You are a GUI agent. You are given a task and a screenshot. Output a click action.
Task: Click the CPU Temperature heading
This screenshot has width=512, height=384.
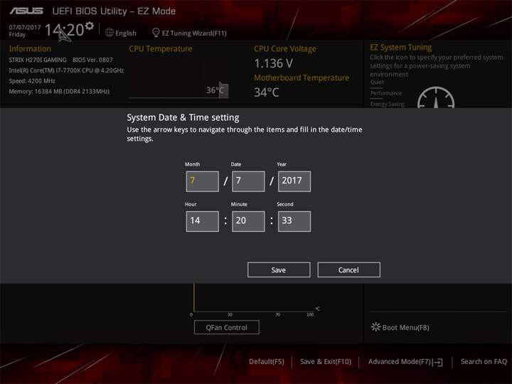pyautogui.click(x=160, y=48)
